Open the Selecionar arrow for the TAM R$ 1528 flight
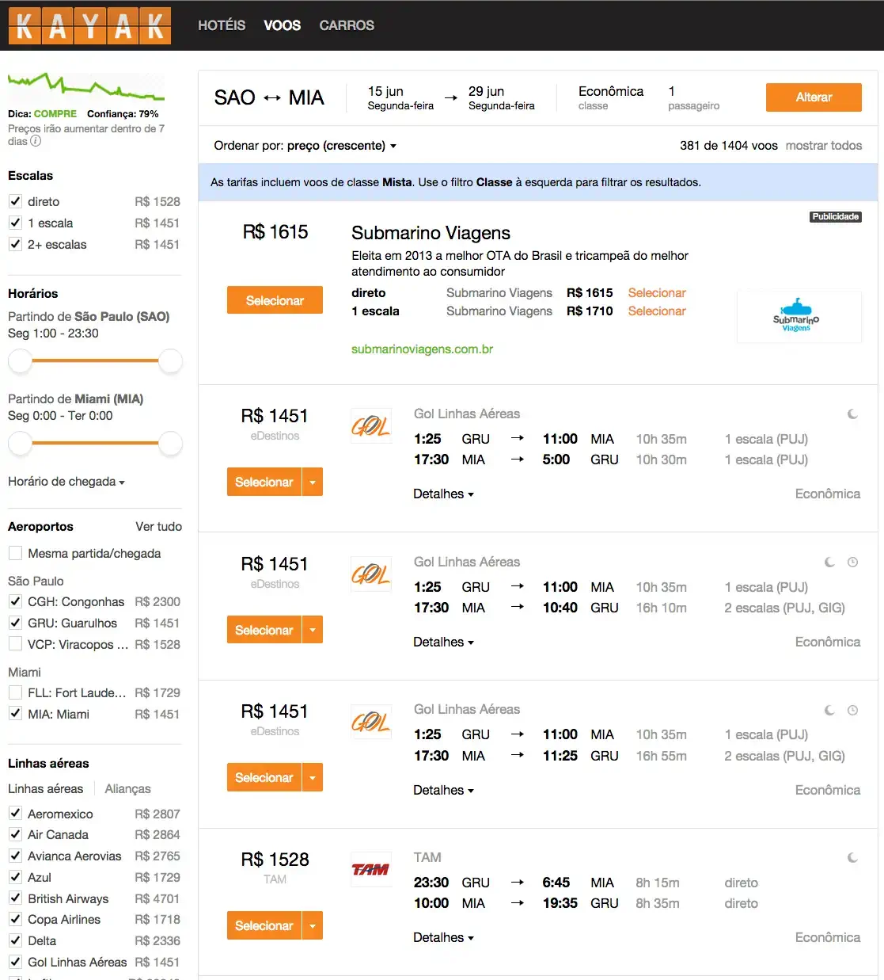The width and height of the screenshot is (884, 980). tap(313, 925)
